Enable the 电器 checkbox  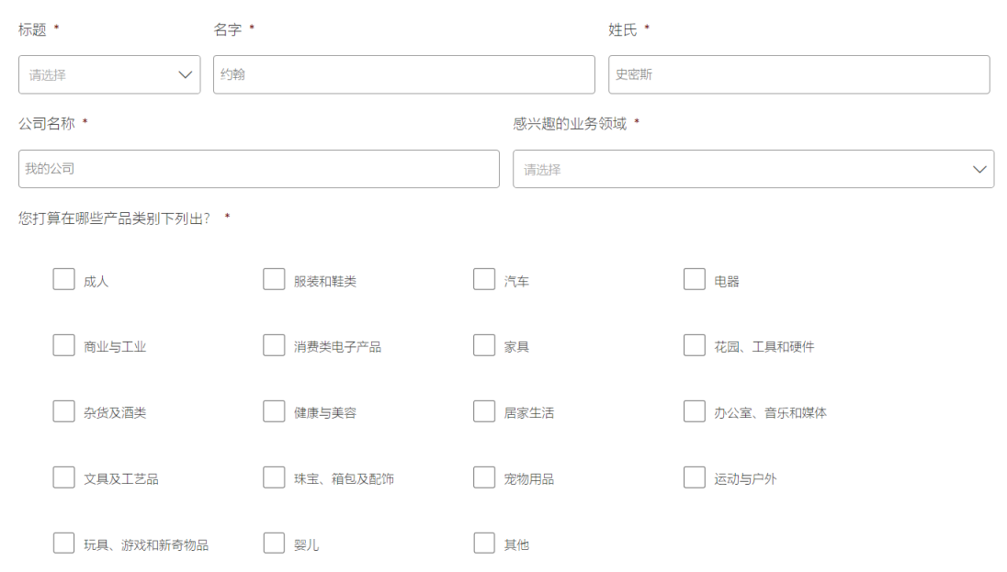click(695, 279)
